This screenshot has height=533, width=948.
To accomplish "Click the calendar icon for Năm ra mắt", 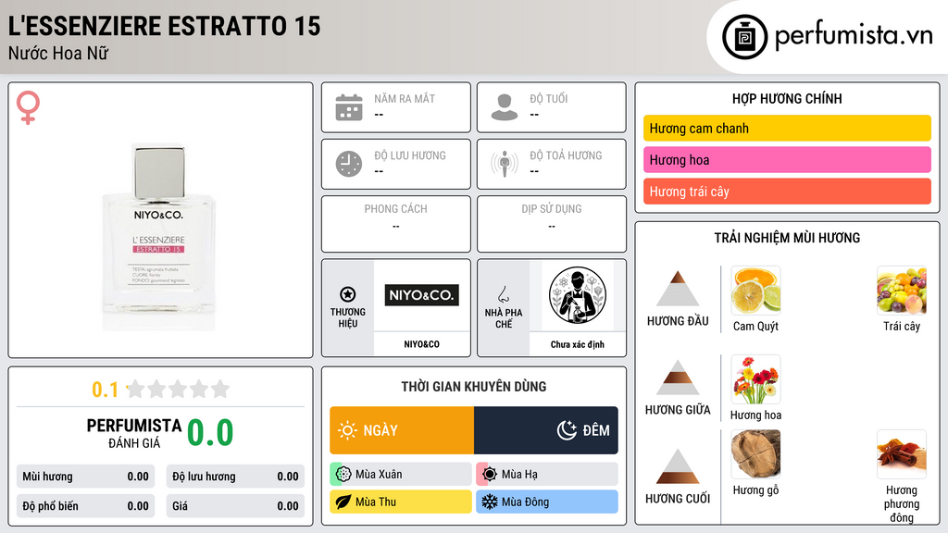I will click(x=349, y=107).
